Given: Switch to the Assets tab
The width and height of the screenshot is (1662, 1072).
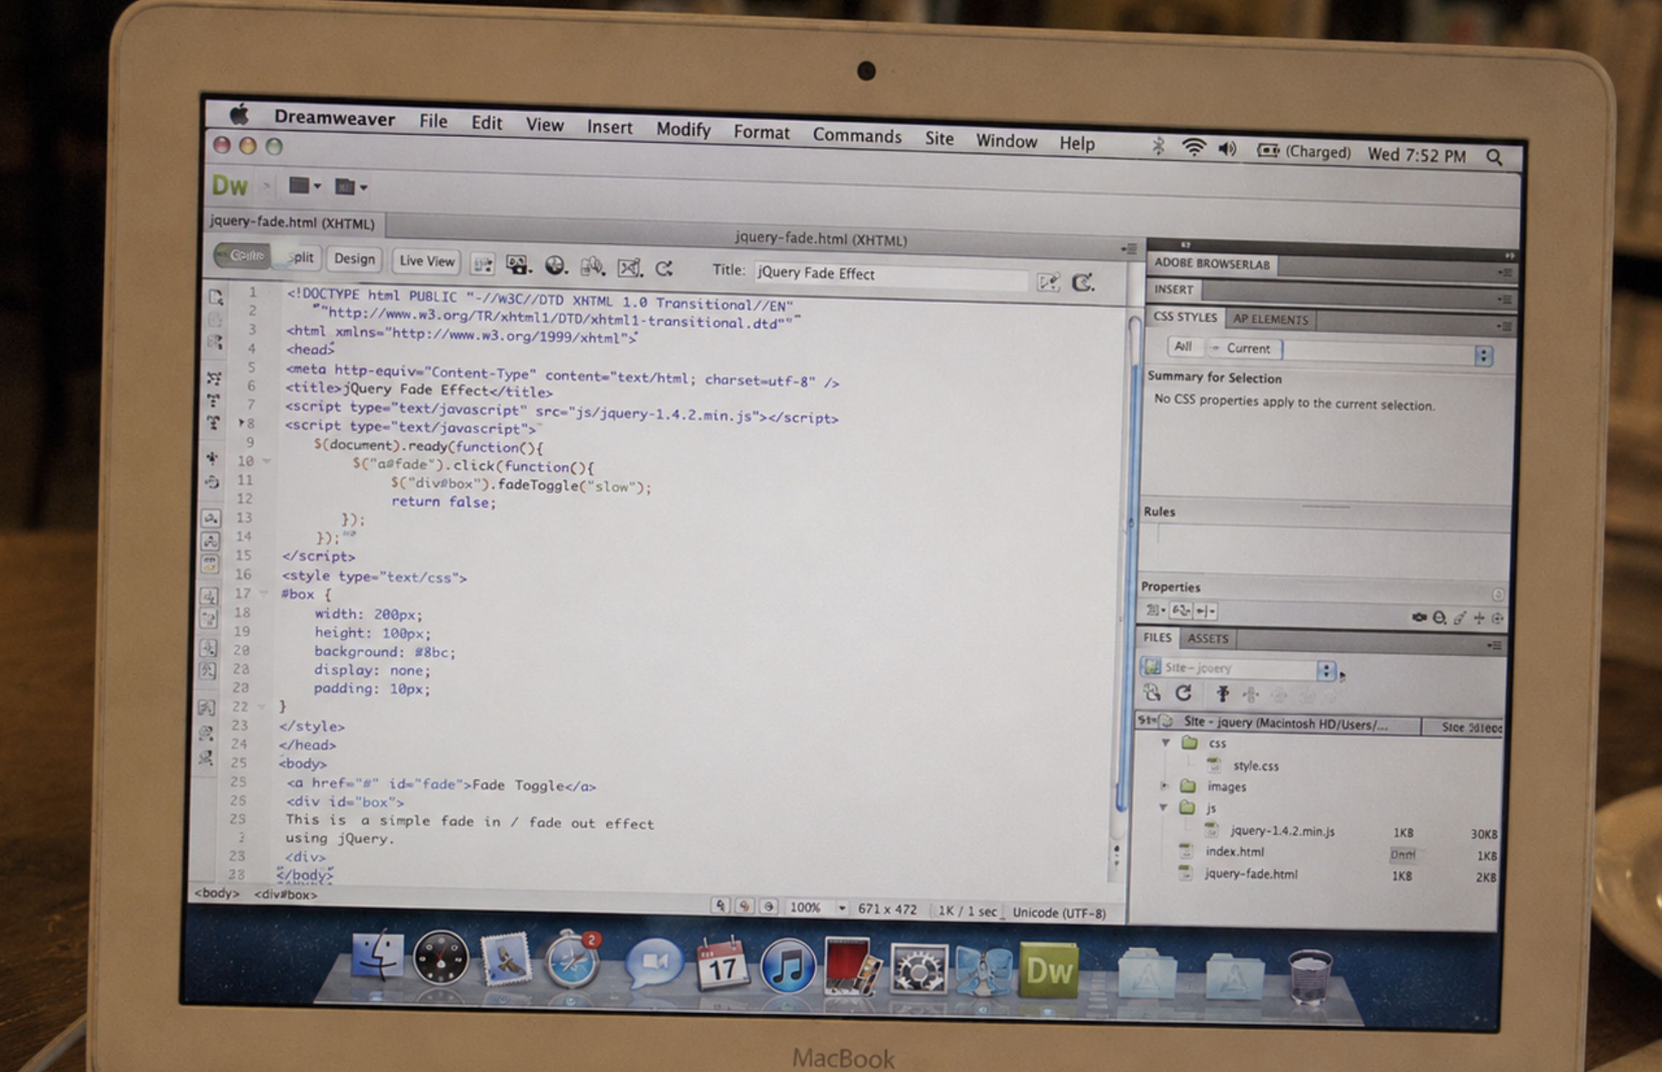Looking at the screenshot, I should coord(1207,639).
